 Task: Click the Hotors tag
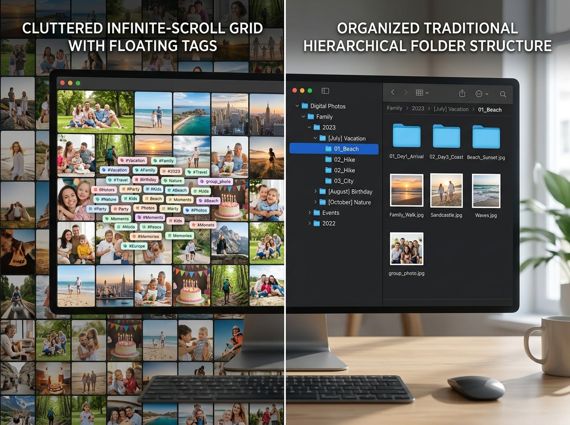(x=104, y=190)
